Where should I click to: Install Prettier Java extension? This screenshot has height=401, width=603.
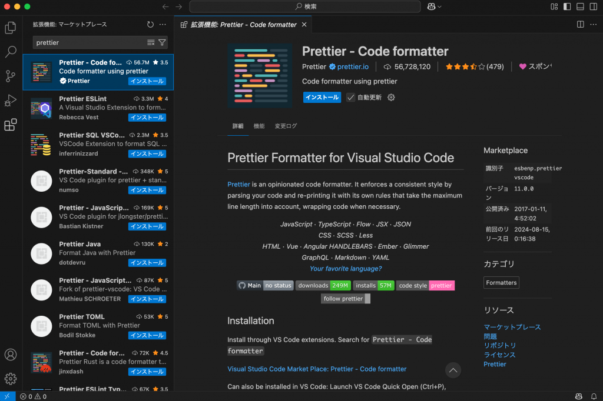(x=147, y=263)
